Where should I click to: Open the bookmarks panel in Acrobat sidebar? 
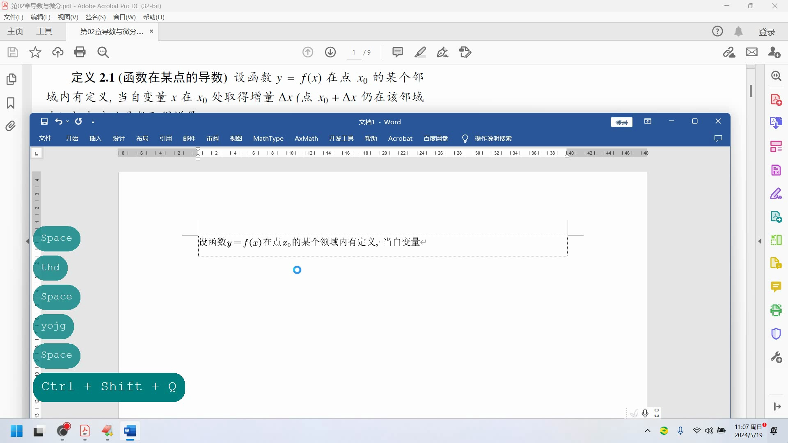[x=11, y=103]
